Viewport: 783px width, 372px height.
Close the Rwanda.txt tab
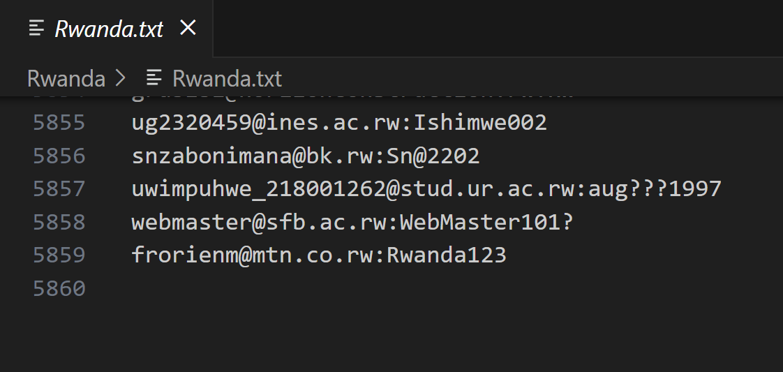coord(188,28)
